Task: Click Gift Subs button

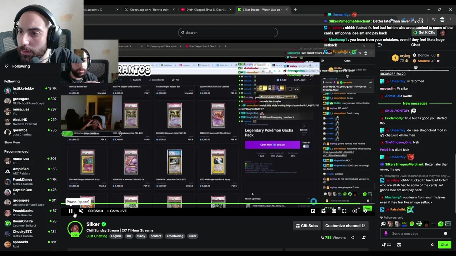Action: [307, 226]
